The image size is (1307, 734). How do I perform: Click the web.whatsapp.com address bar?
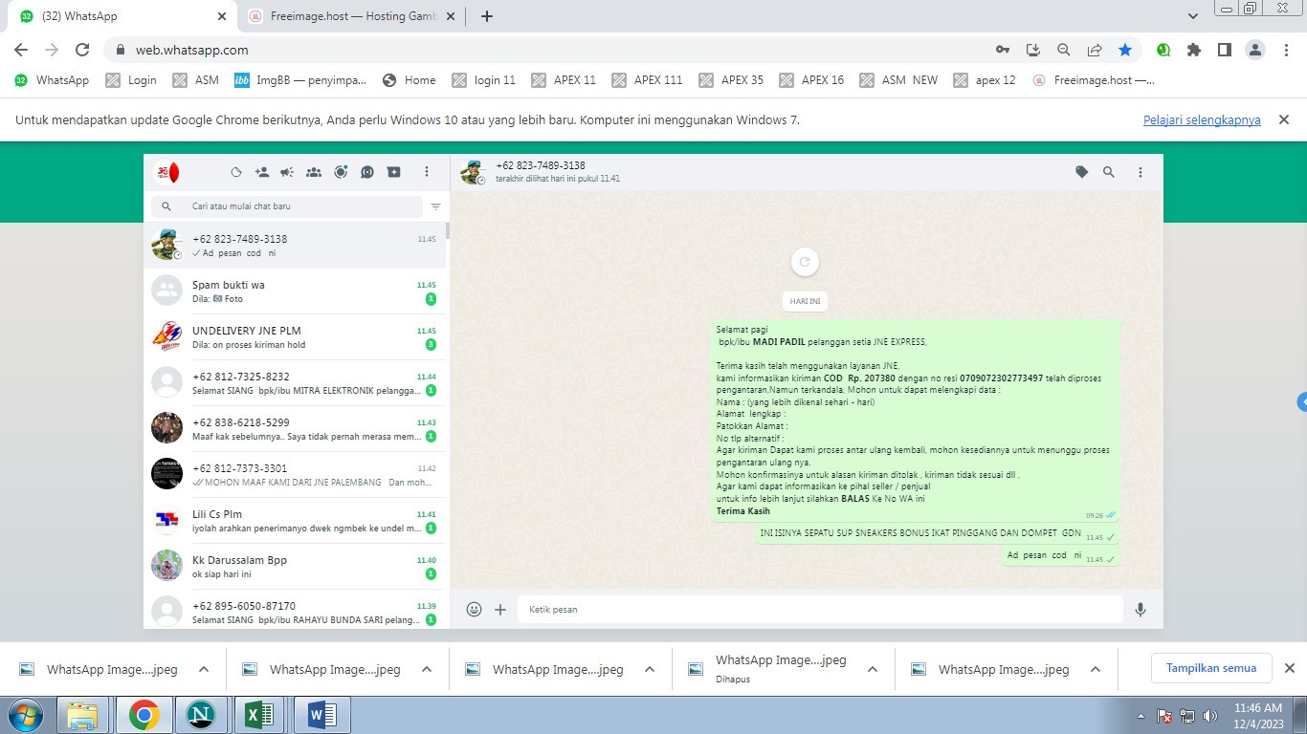pyautogui.click(x=546, y=50)
